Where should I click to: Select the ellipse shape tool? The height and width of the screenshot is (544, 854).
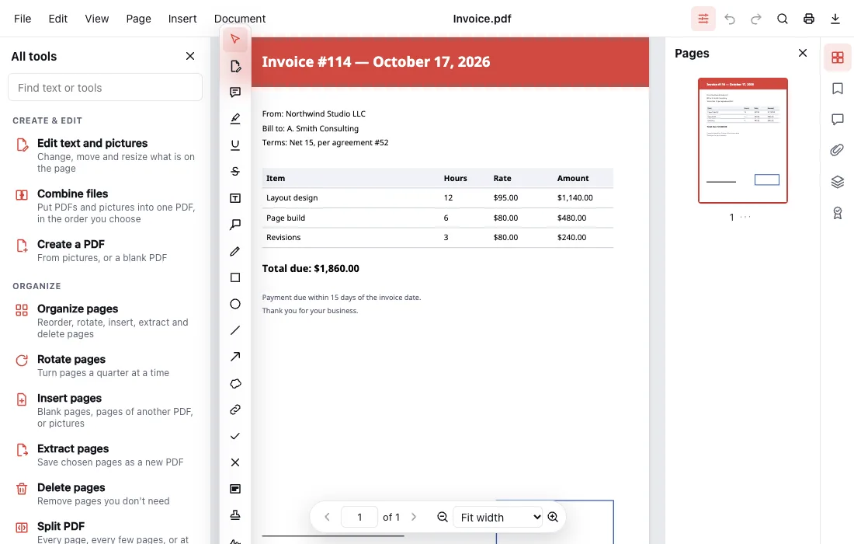(234, 304)
